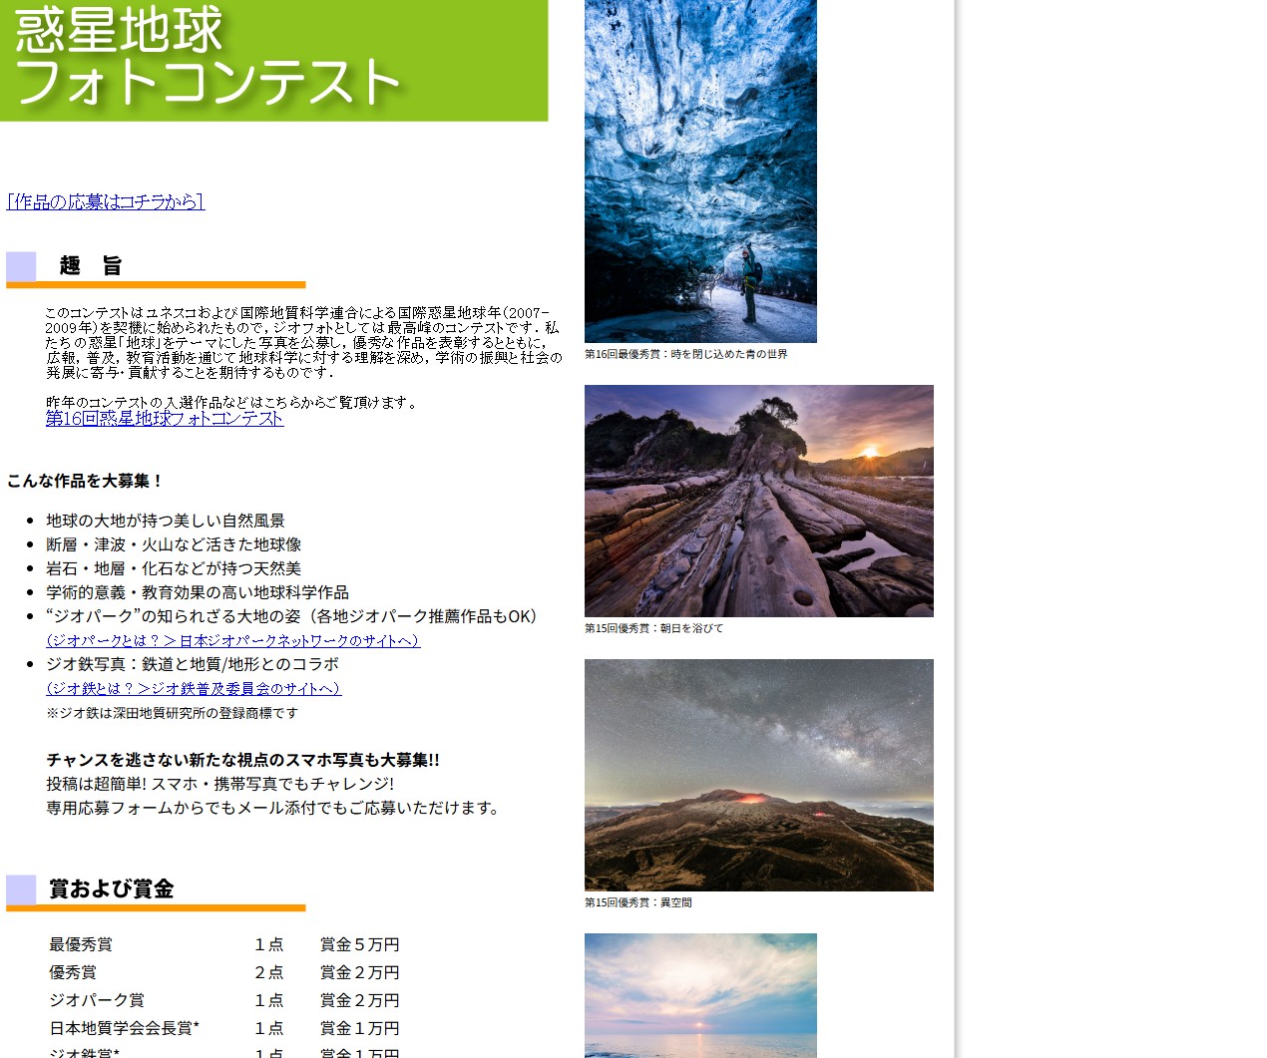This screenshot has width=1267, height=1058.
Task: Click the purple square beside 趣旨 heading
Action: pyautogui.click(x=21, y=266)
